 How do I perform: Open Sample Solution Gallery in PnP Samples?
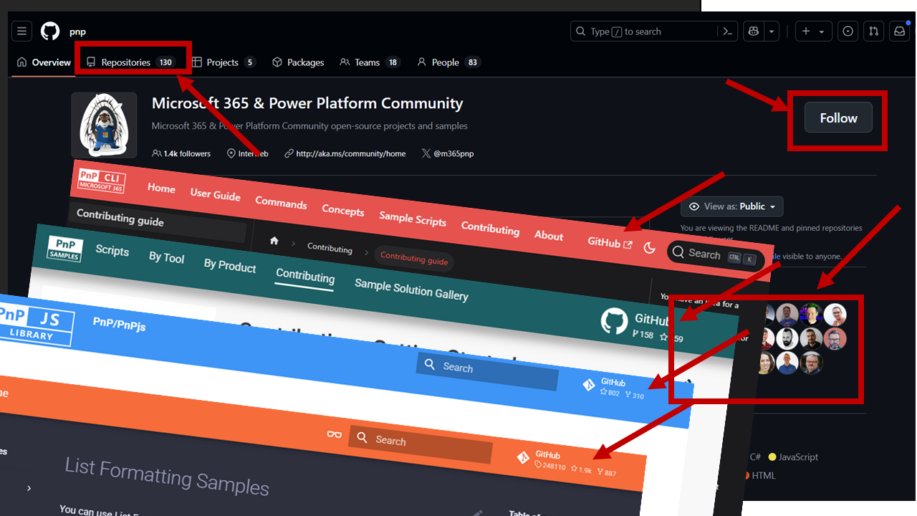click(411, 290)
